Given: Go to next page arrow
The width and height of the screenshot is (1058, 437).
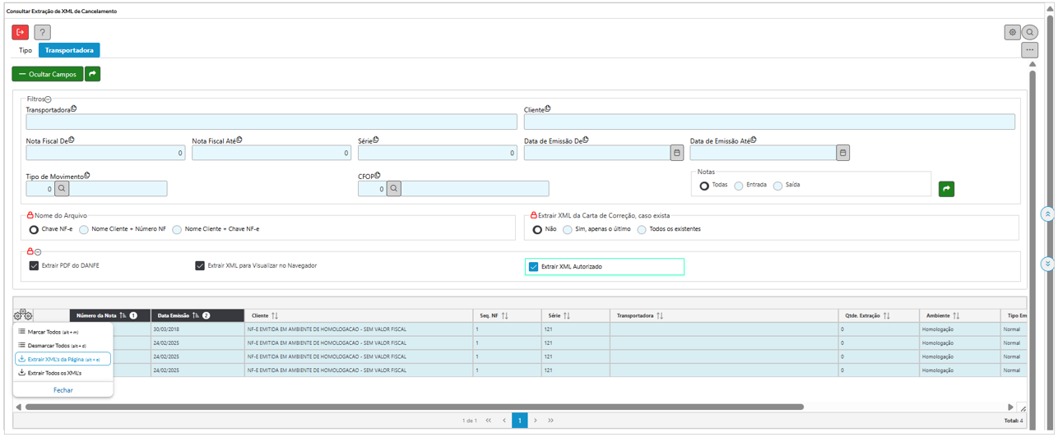Looking at the screenshot, I should (536, 420).
